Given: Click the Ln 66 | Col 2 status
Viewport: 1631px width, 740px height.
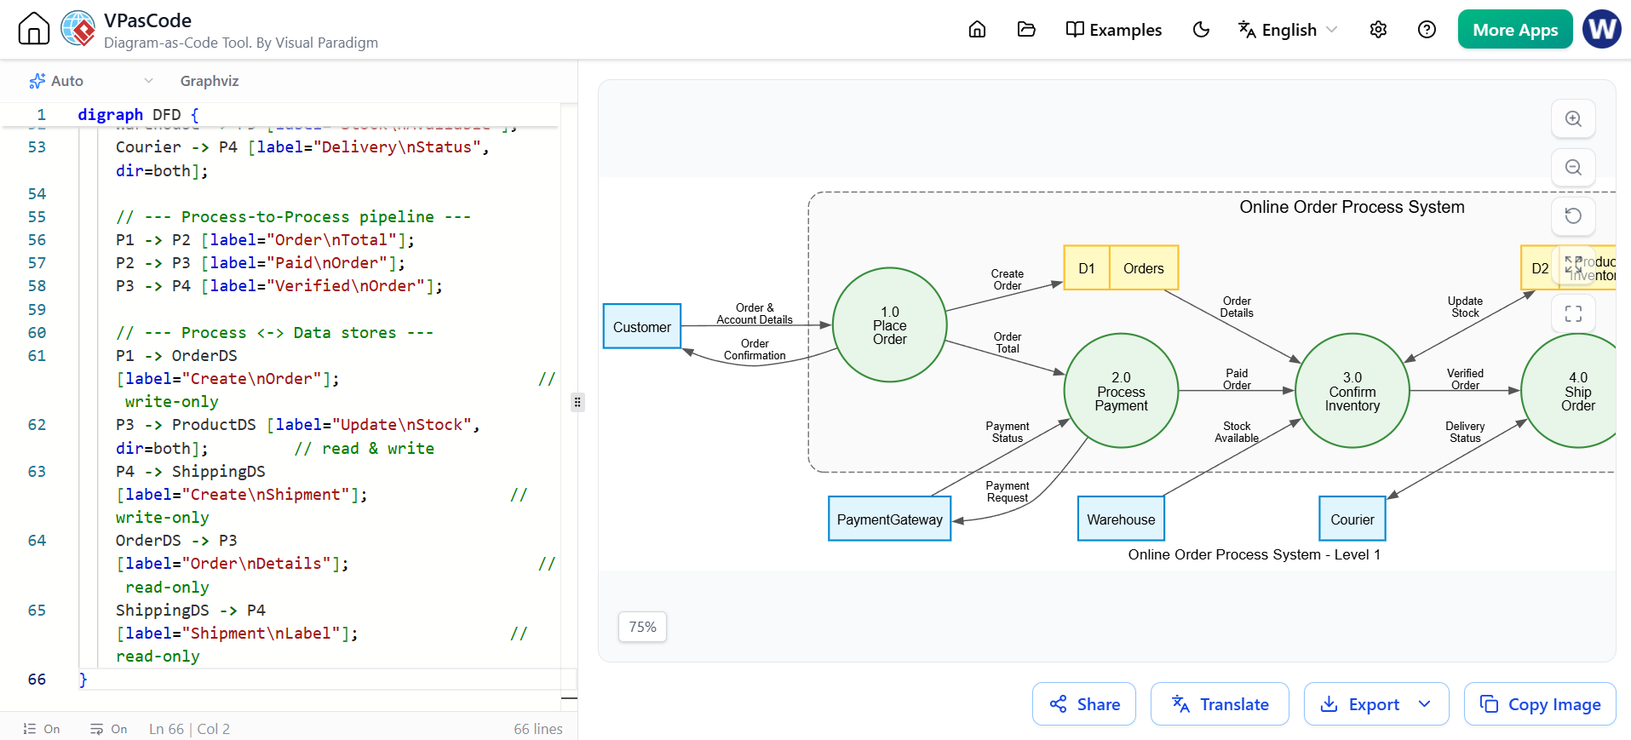Looking at the screenshot, I should point(189,729).
